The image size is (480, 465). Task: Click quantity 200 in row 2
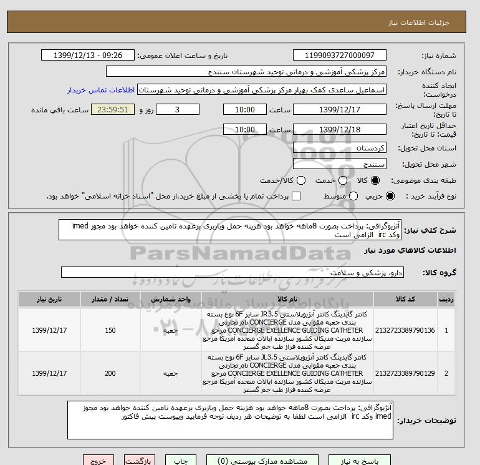110,373
